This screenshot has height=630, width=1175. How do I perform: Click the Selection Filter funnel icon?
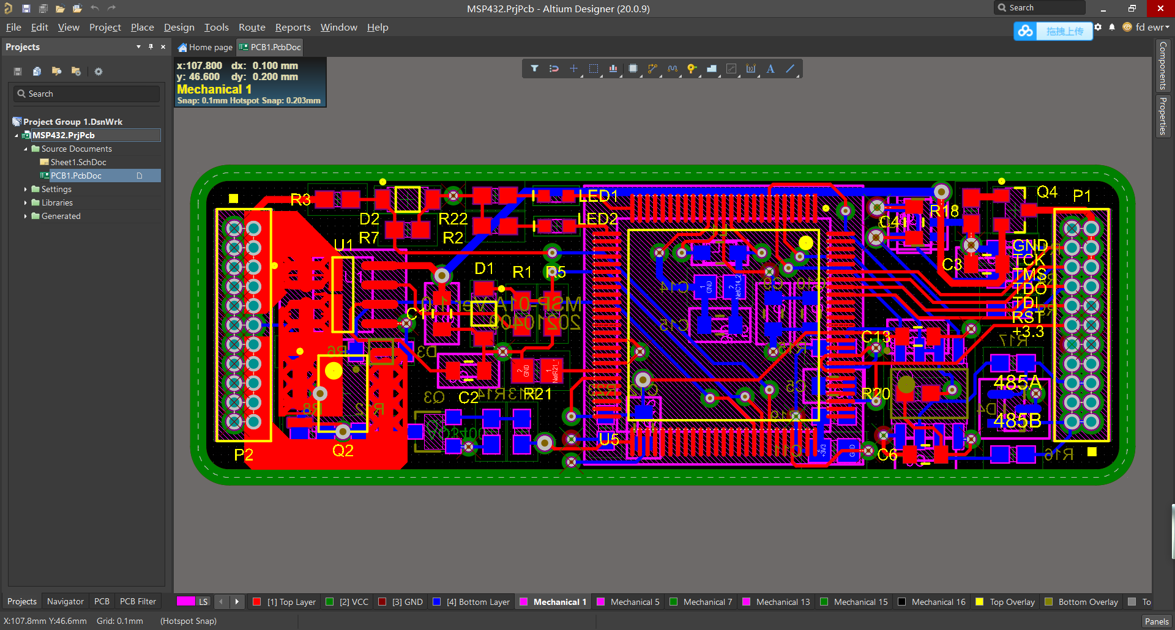[x=534, y=69]
